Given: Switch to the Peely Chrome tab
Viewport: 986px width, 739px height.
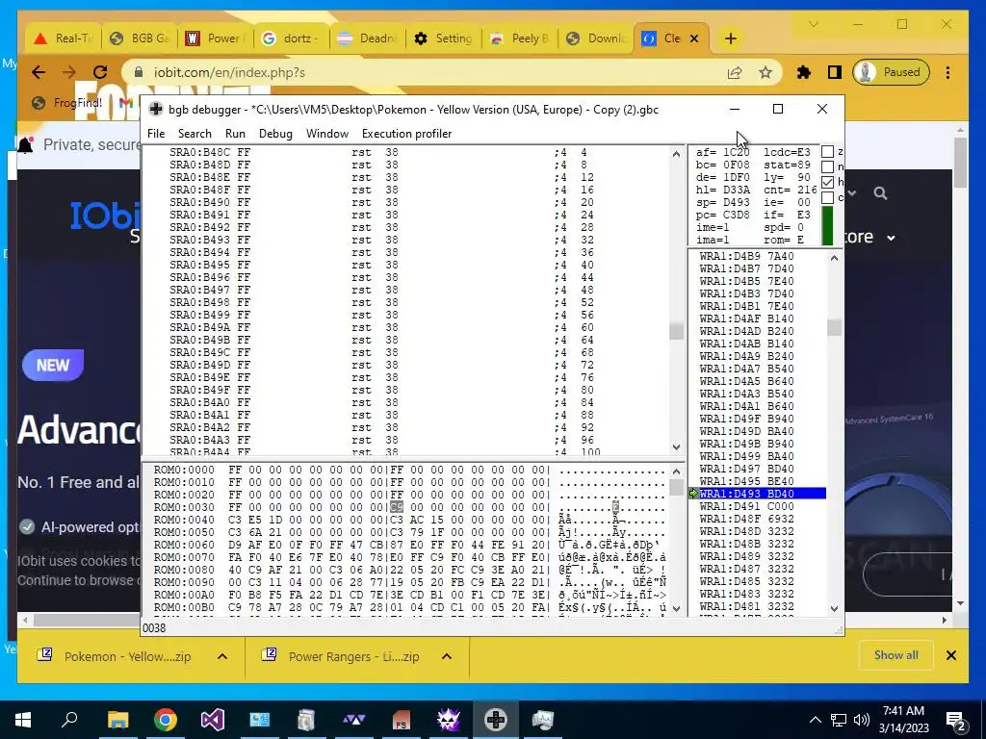Looking at the screenshot, I should tap(519, 38).
